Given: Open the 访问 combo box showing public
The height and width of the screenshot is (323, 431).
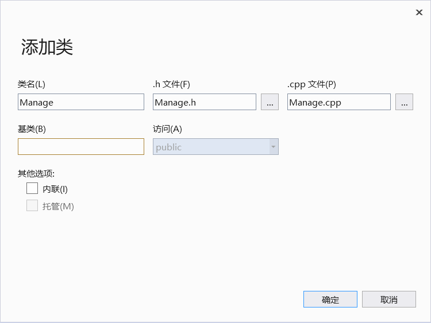Looking at the screenshot, I should tap(210, 147).
